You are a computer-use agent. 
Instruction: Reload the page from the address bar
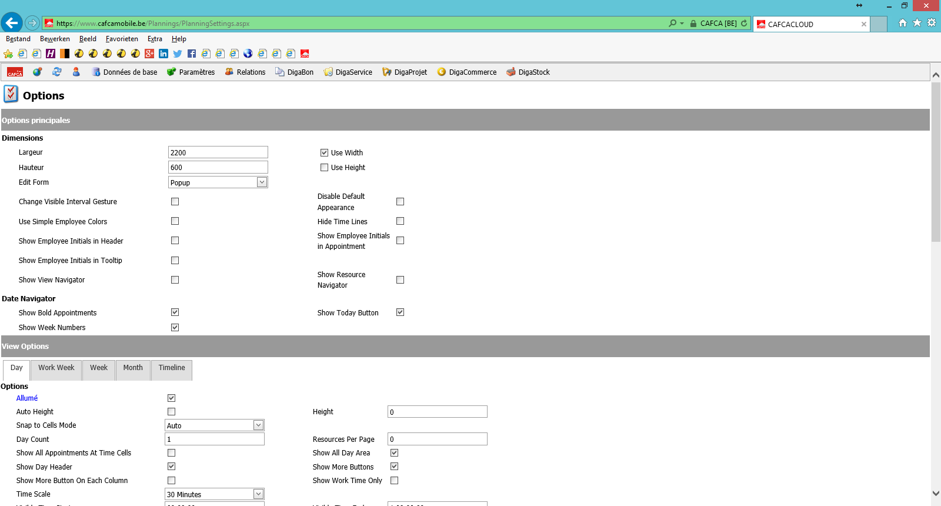(744, 23)
